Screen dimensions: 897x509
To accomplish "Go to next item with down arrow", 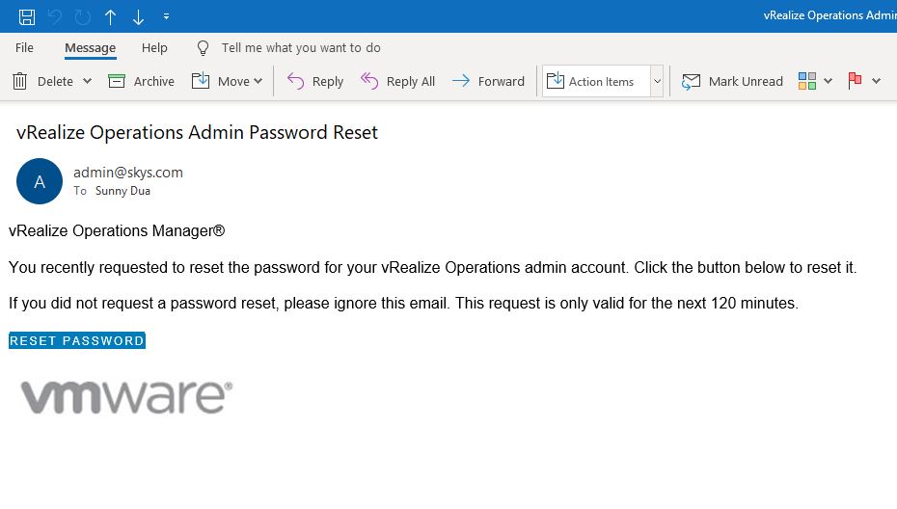I will tap(138, 16).
